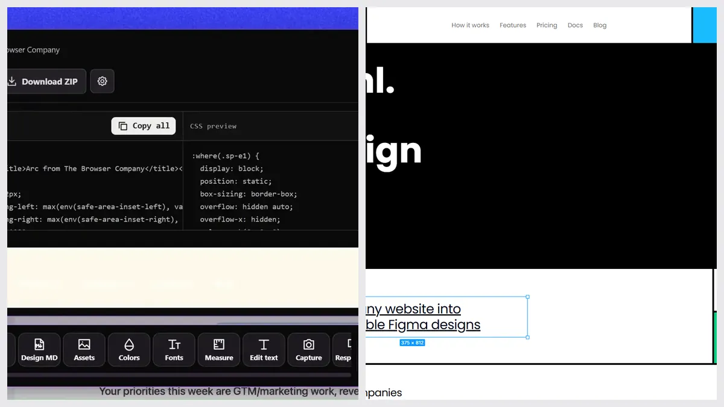Click the Copy all button
Screen dimensions: 724x407
144,125
